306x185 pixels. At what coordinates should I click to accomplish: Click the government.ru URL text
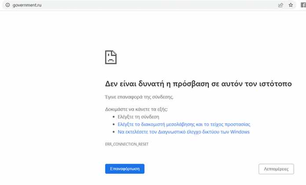click(26, 5)
